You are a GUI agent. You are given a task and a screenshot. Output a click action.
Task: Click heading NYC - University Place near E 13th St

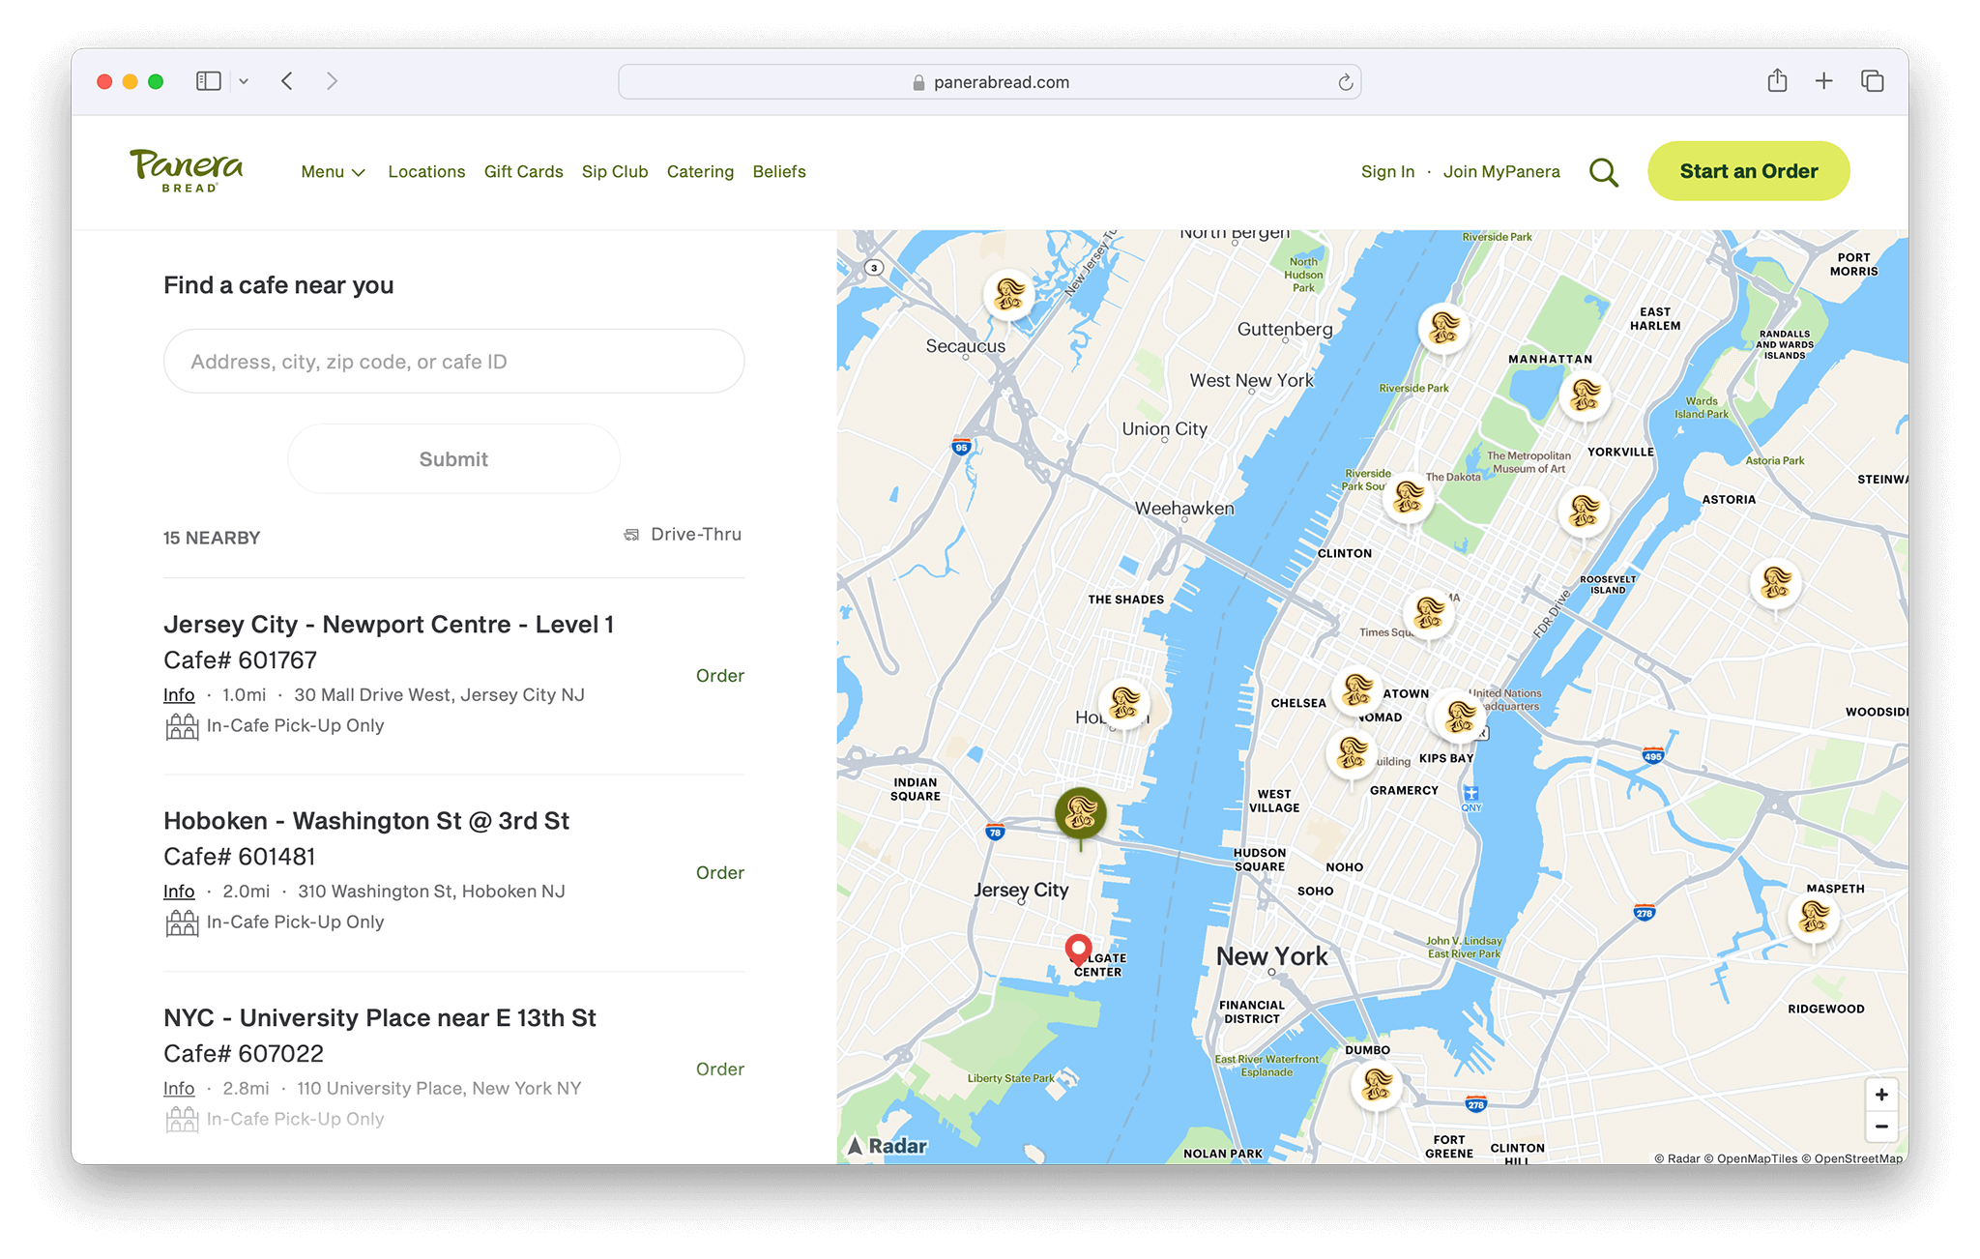click(380, 1018)
